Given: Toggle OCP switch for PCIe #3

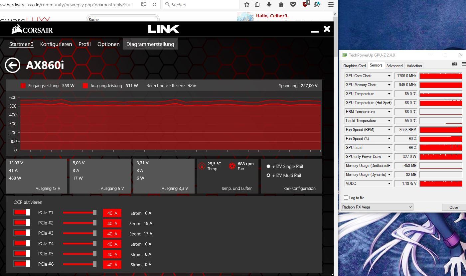Looking at the screenshot, I should pyautogui.click(x=22, y=233).
